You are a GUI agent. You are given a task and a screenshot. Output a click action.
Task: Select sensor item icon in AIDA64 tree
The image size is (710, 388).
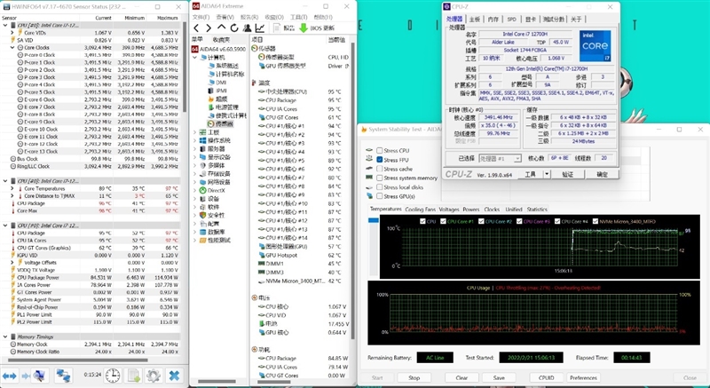(210, 123)
